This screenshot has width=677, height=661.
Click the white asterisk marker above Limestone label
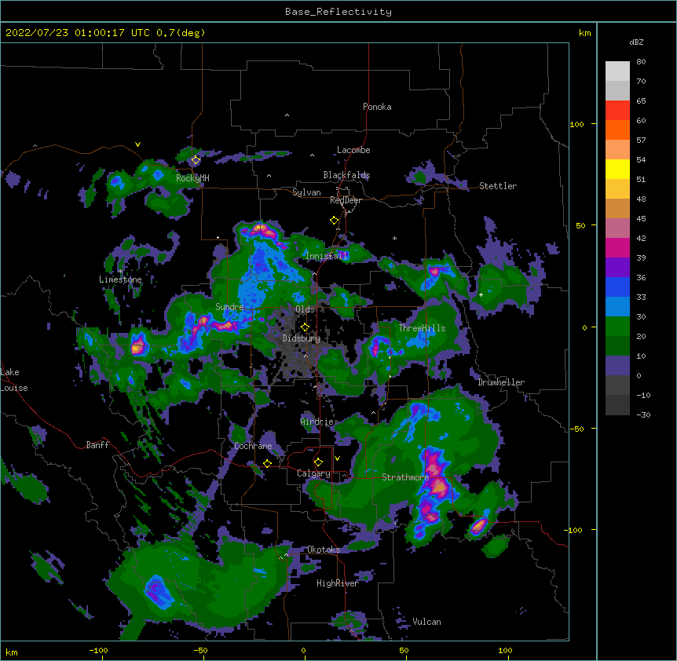pyautogui.click(x=121, y=272)
